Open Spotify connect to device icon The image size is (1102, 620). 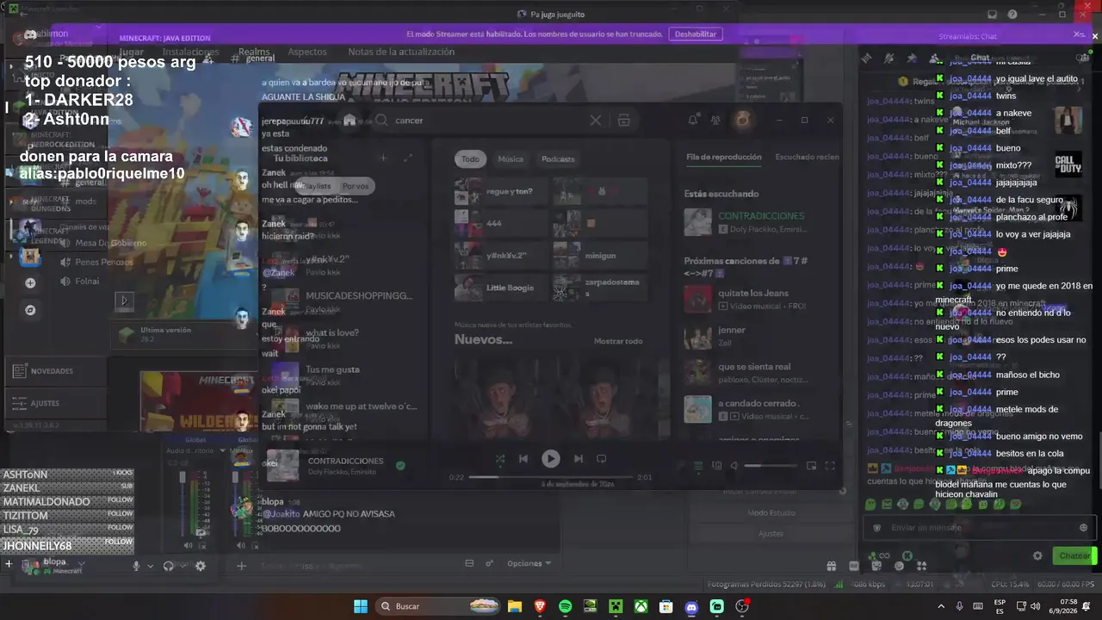(x=717, y=466)
